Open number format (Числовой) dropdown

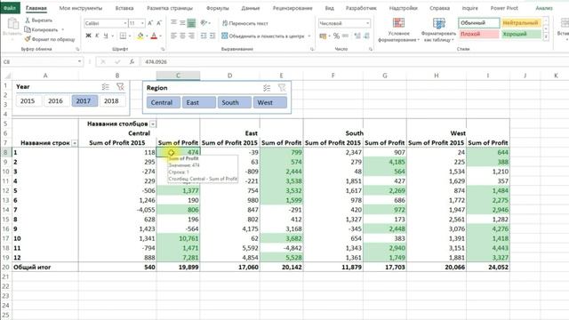(x=367, y=23)
